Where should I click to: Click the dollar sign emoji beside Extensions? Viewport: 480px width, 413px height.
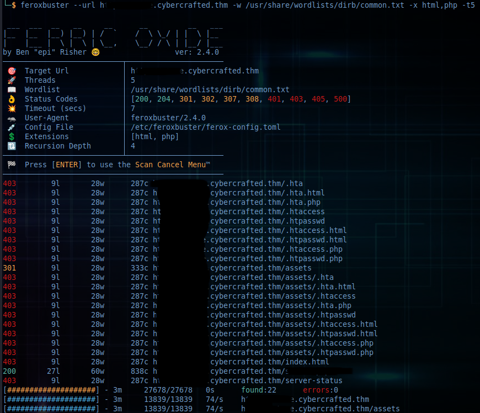click(x=12, y=136)
